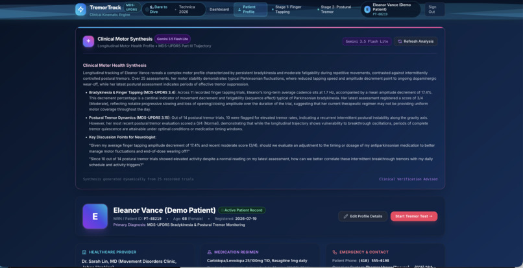Click the HEALTHCARE PROVIDER card title
This screenshot has width=523, height=268.
112,252
